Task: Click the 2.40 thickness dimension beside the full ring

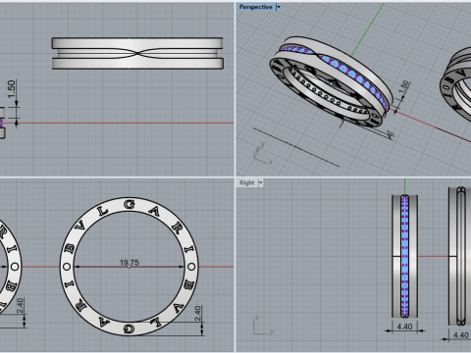Action: [198, 313]
